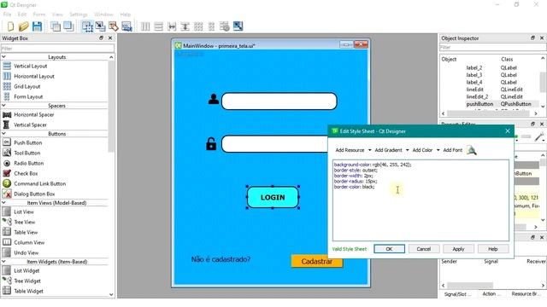This screenshot has width=547, height=307.
Task: Float the Widget Box panel
Action: (x=101, y=38)
